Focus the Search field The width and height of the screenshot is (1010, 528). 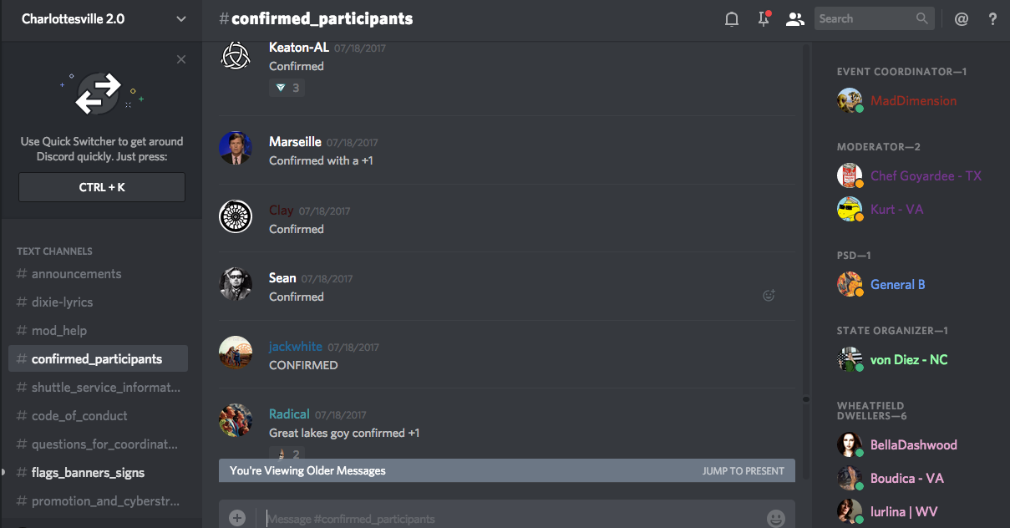click(873, 18)
